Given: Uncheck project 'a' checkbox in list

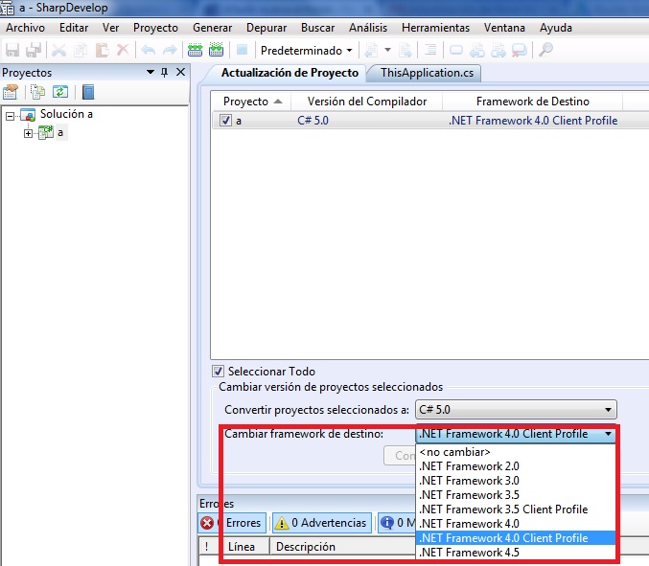Looking at the screenshot, I should [x=225, y=121].
